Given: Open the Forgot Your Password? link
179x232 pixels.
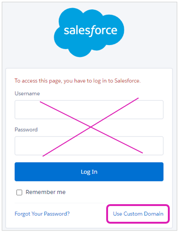Looking at the screenshot, I should (42, 214).
